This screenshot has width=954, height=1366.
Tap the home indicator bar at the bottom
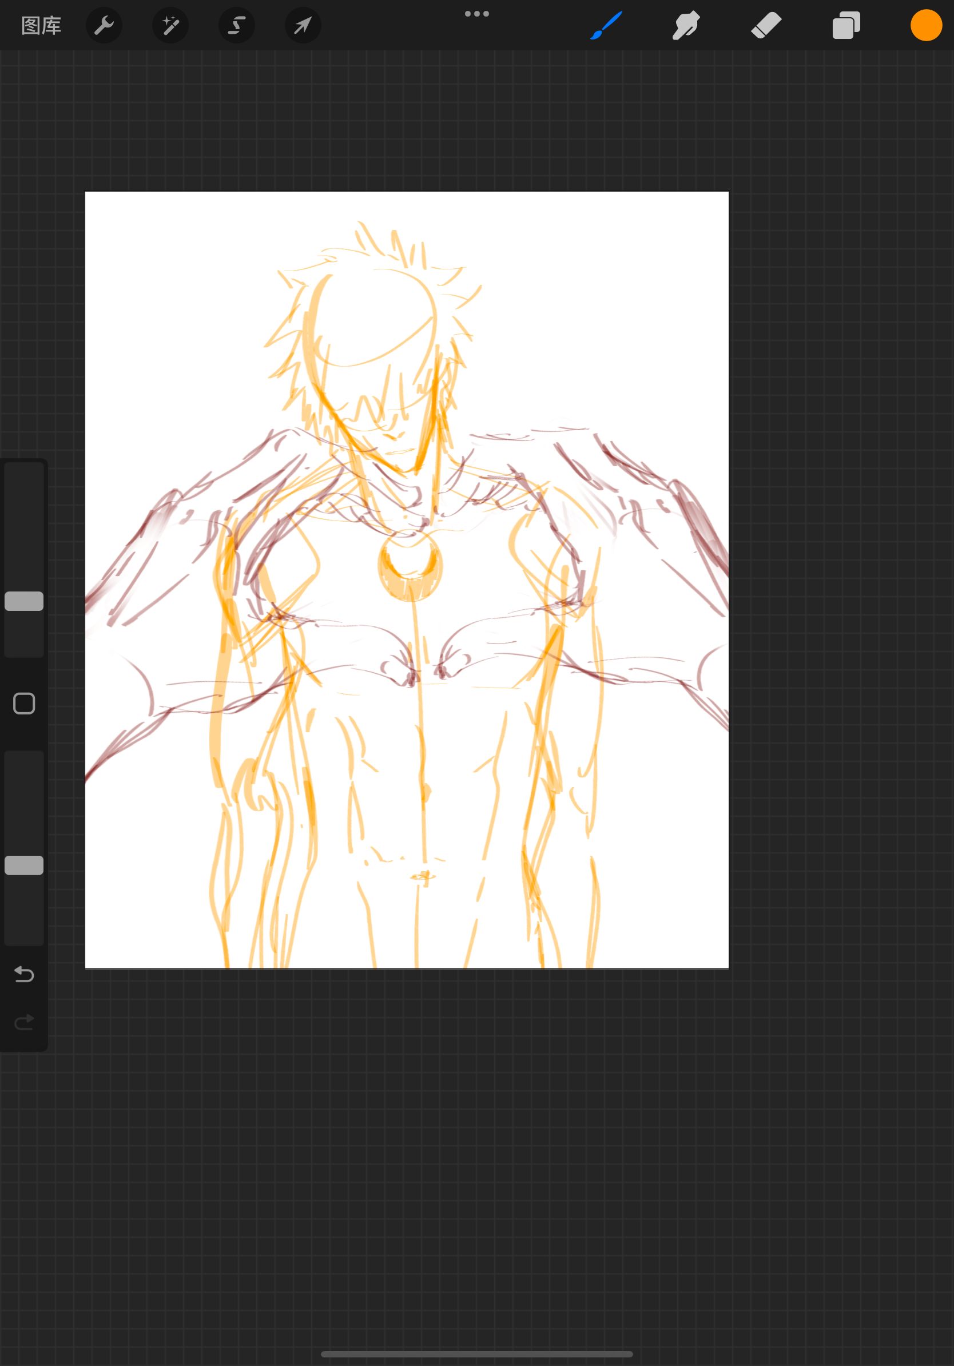pyautogui.click(x=476, y=1354)
